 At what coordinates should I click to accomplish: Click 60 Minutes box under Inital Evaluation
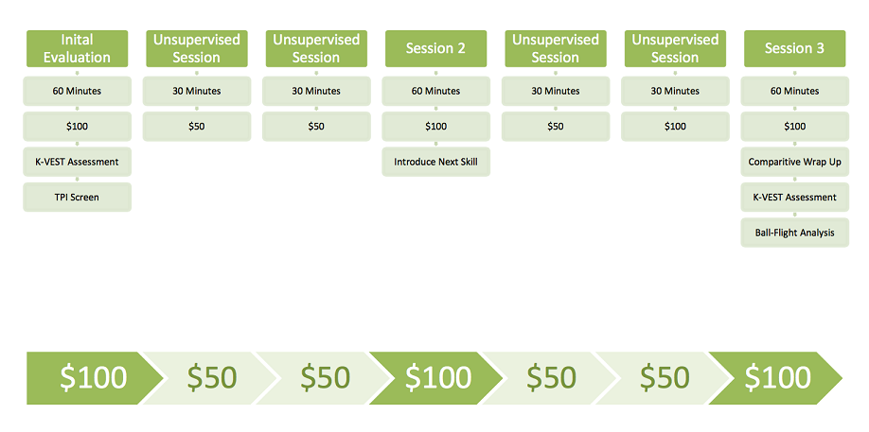pyautogui.click(x=77, y=91)
